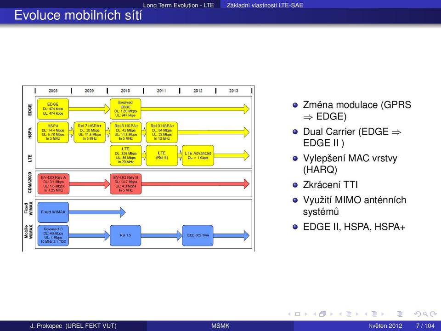Go to next section arrow icon

click(383, 314)
